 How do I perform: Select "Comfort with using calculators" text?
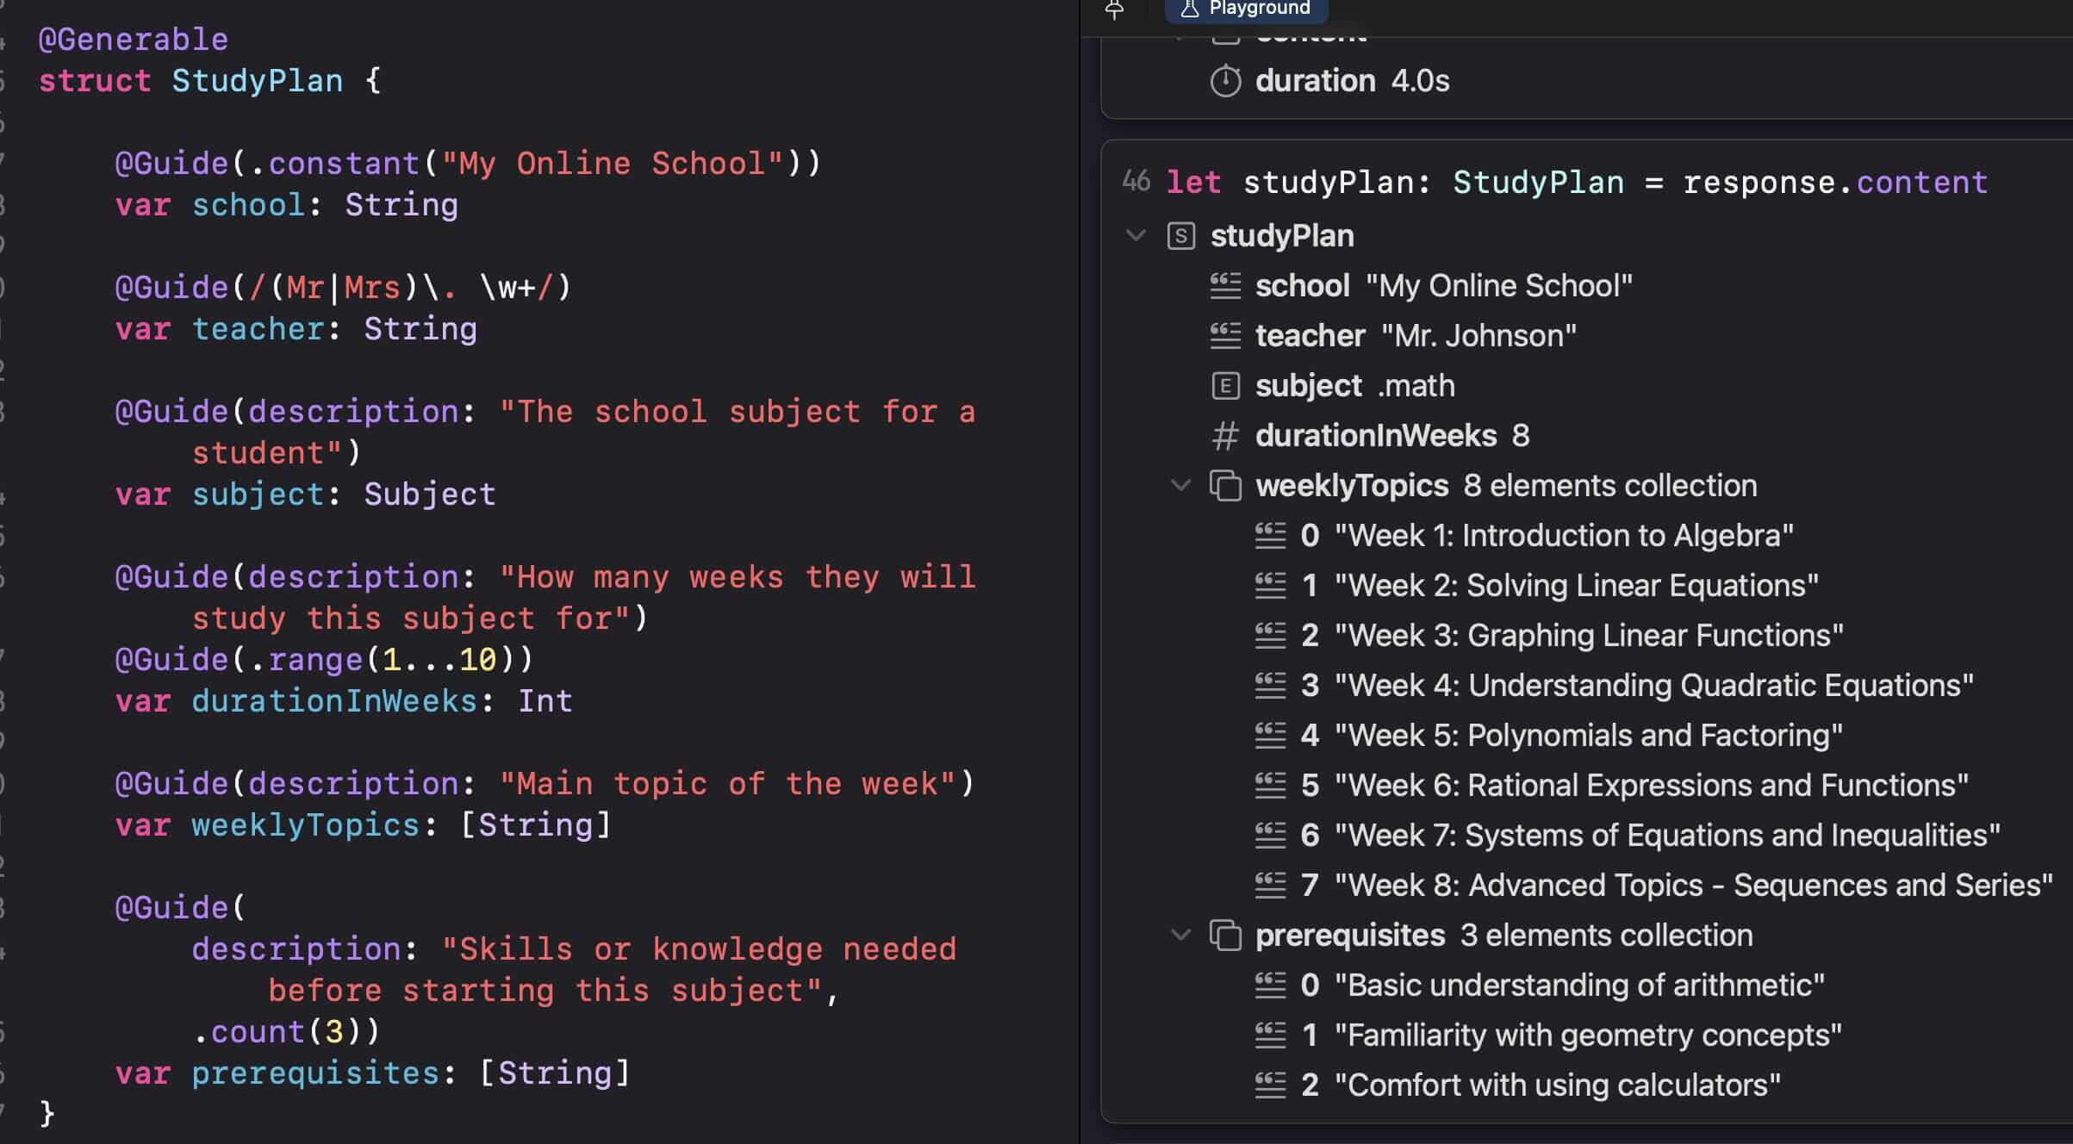coord(1558,1085)
